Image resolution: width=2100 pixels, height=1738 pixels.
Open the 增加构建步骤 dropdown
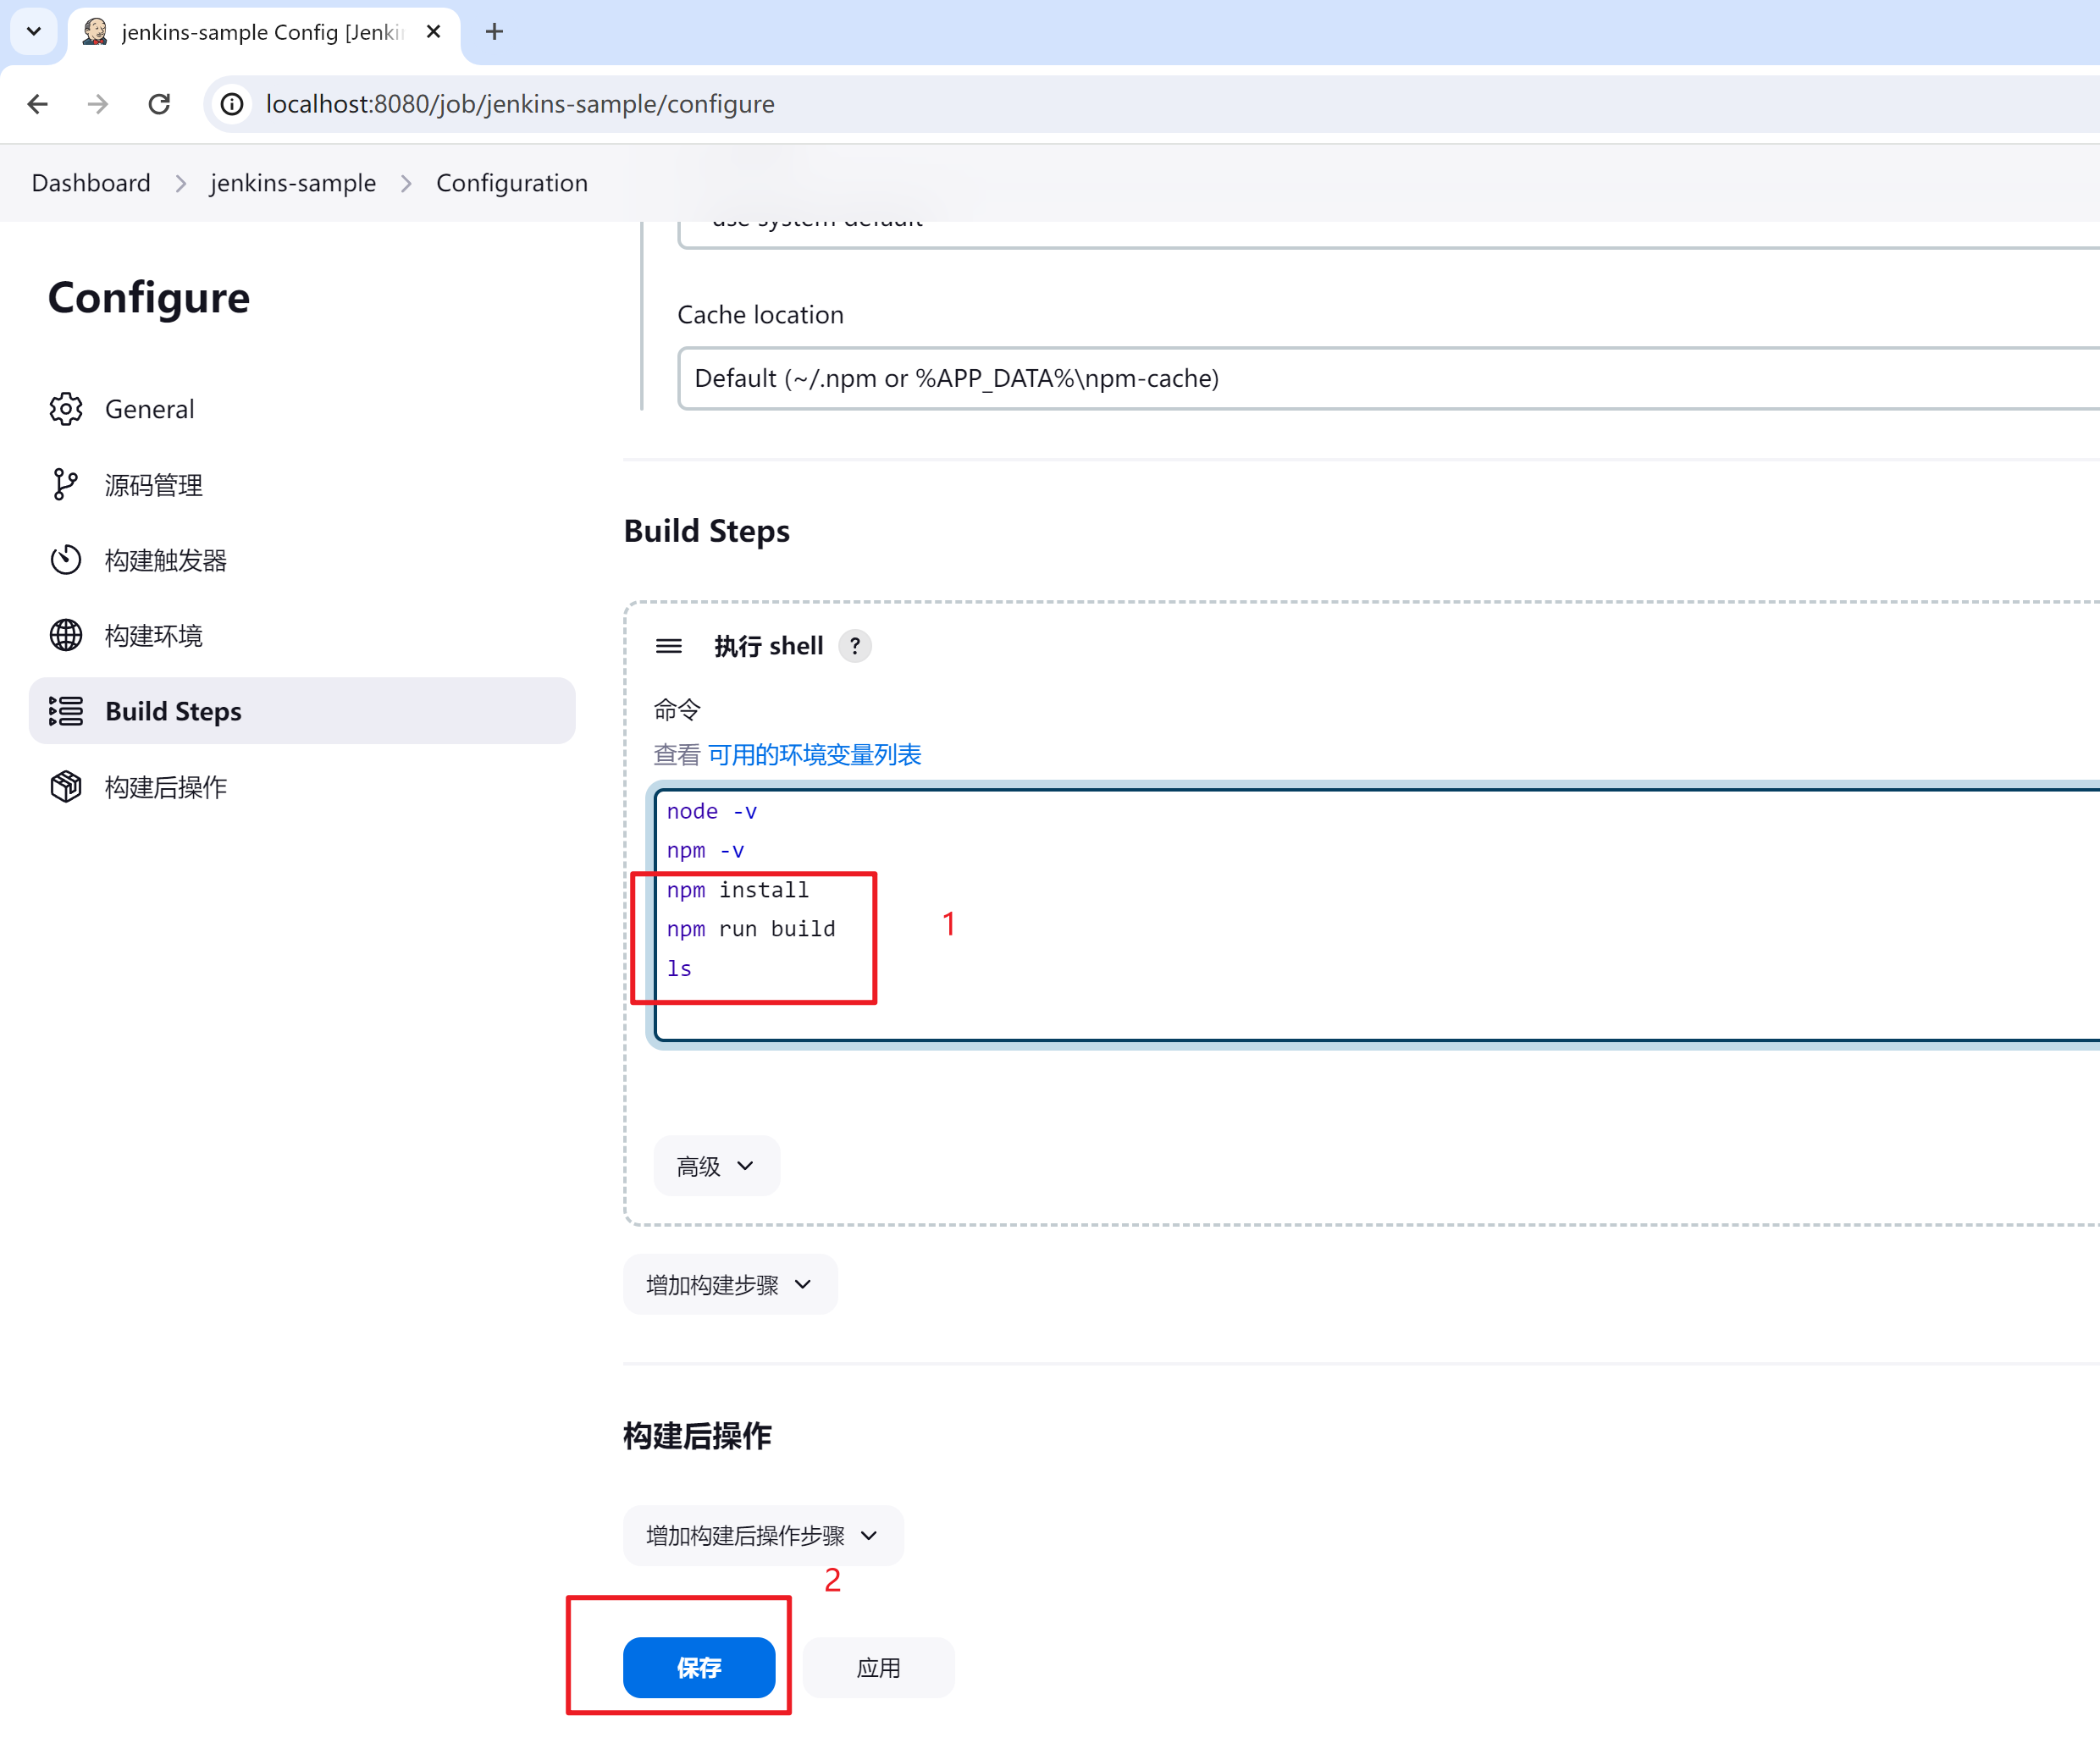point(730,1285)
